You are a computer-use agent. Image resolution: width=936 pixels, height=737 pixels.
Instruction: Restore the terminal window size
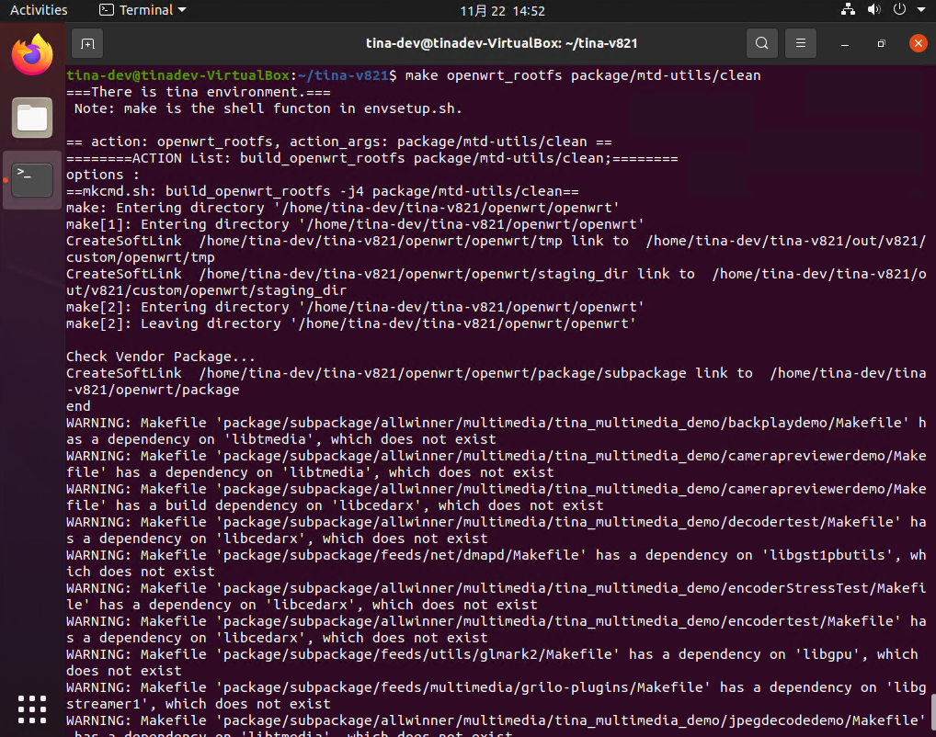(x=881, y=43)
